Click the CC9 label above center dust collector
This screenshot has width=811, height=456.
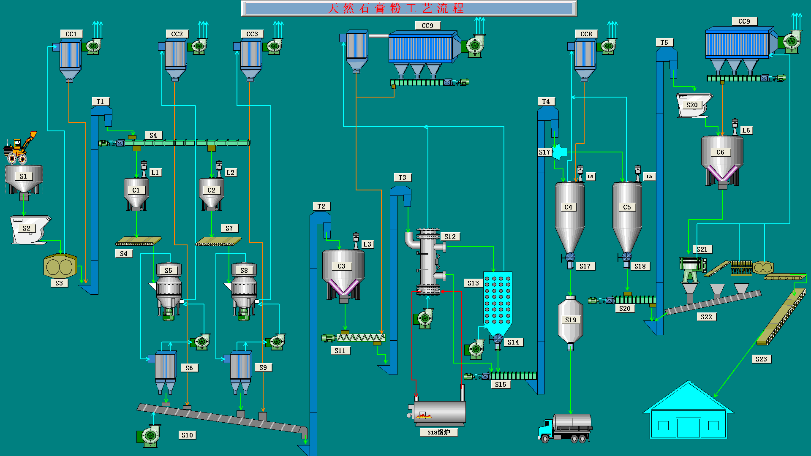click(427, 25)
